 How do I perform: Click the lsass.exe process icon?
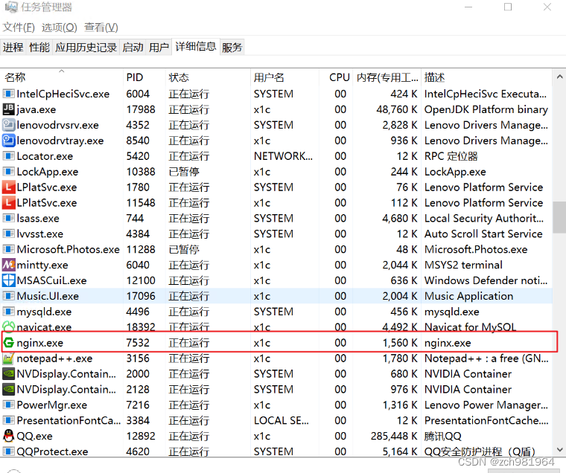8,218
